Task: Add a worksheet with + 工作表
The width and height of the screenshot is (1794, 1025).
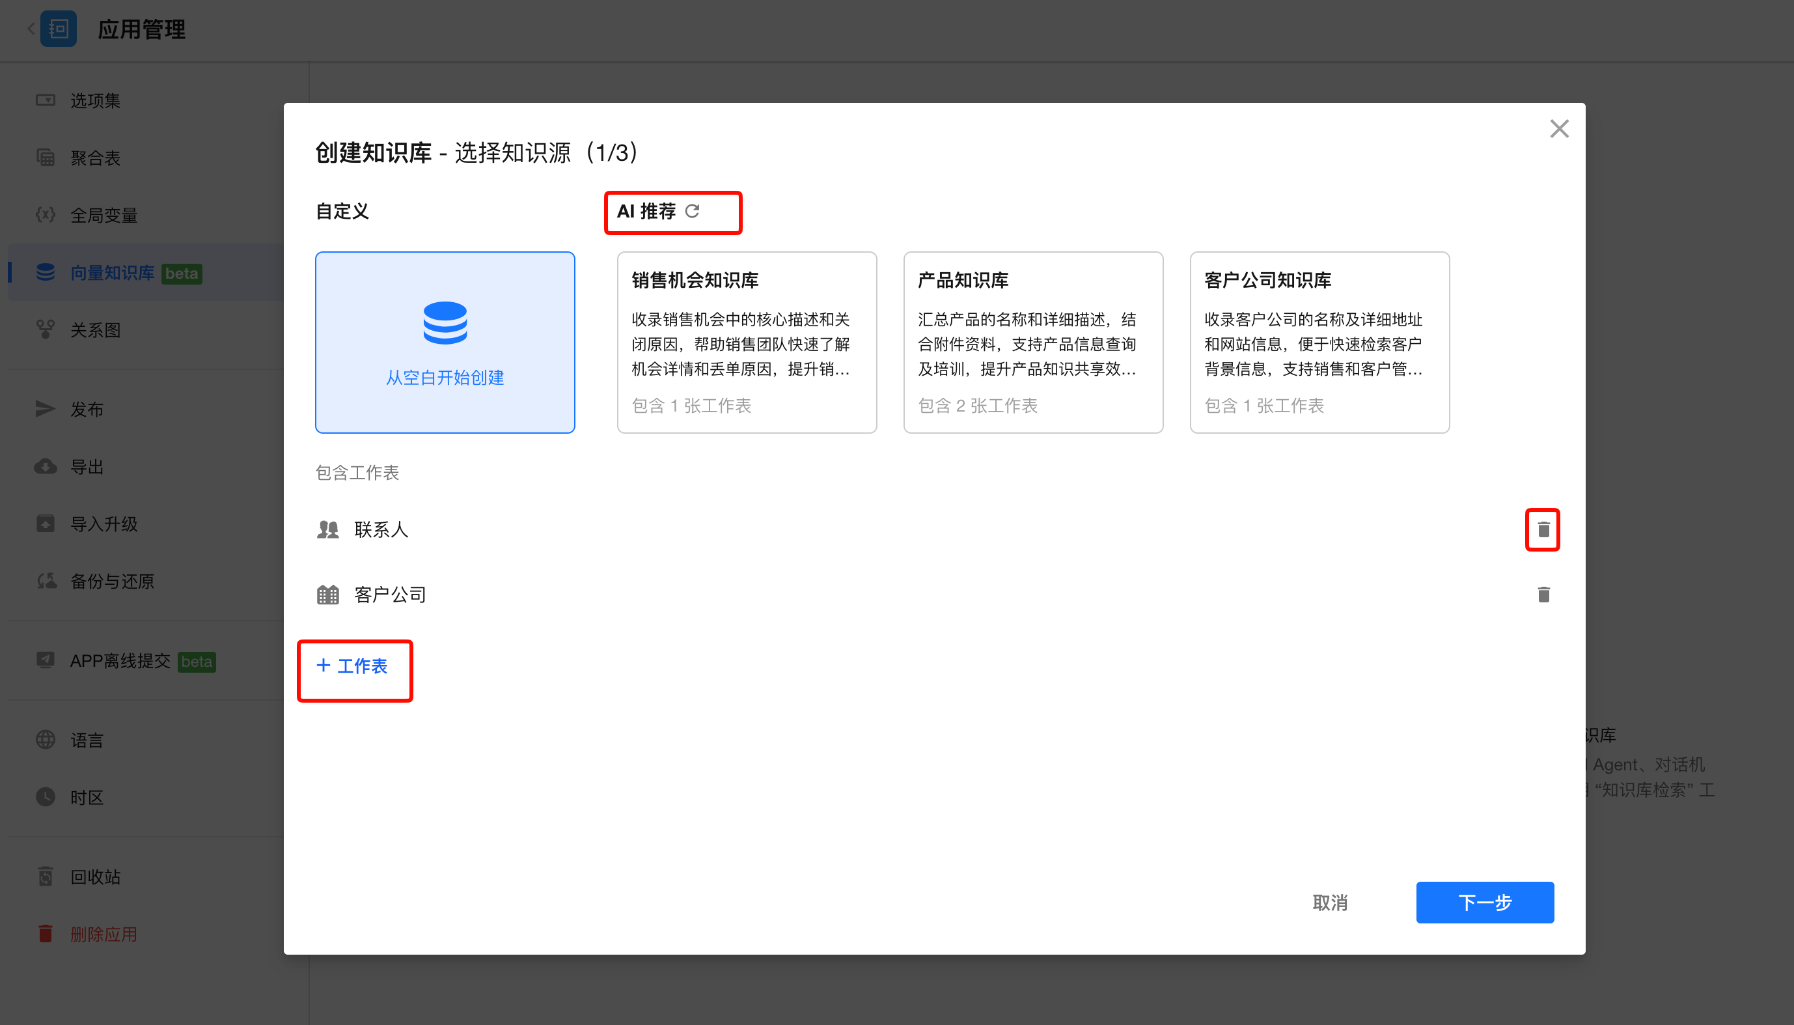Action: (352, 666)
